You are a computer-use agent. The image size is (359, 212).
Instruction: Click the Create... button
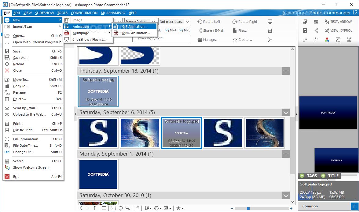243,40
